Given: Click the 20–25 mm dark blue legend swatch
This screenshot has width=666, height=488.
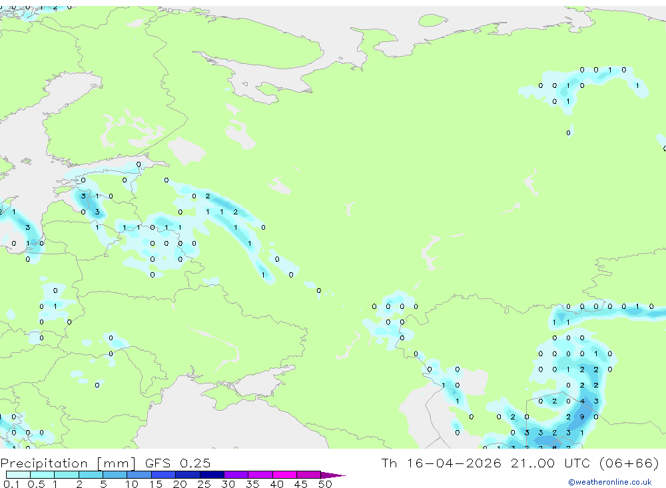Looking at the screenshot, I should click(188, 475).
